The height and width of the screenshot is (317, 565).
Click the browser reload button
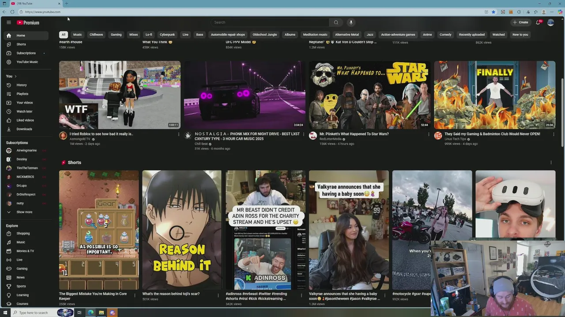tap(12, 12)
